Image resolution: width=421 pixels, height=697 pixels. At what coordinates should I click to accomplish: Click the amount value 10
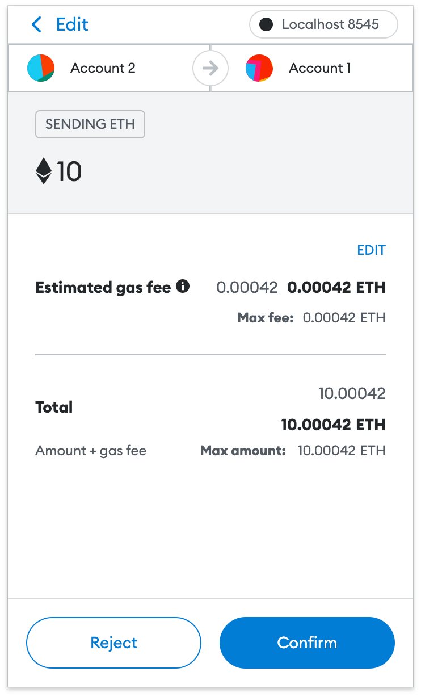[69, 171]
